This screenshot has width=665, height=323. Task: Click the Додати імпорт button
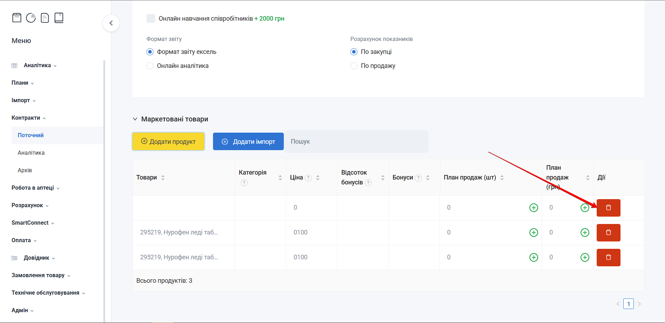pos(248,141)
